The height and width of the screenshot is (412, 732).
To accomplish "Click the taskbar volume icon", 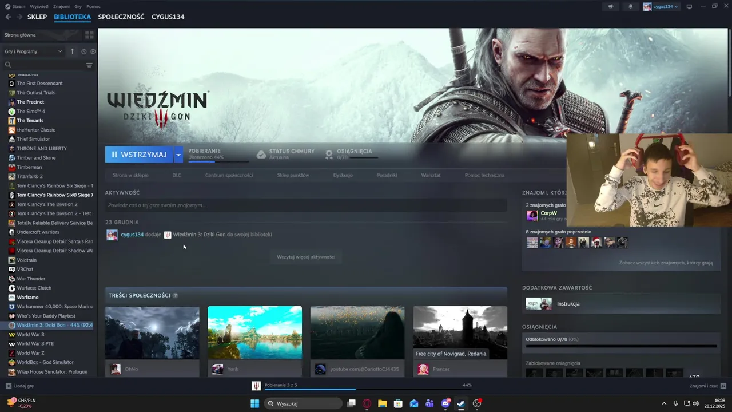I will tap(695, 403).
